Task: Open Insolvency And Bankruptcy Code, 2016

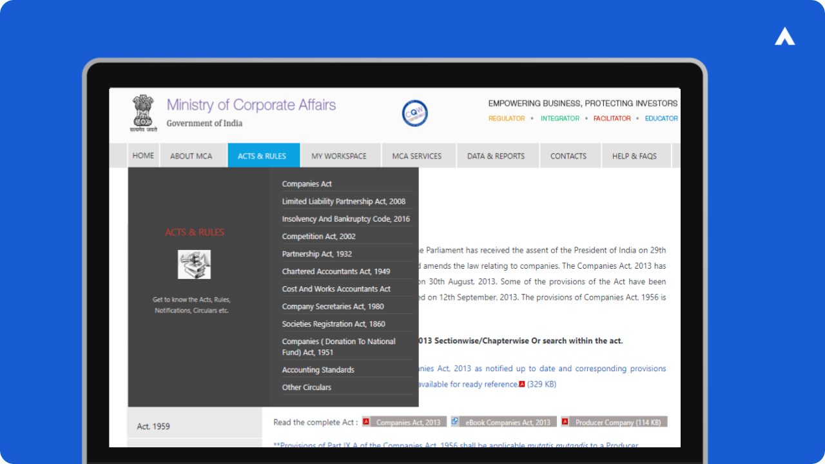Action: click(x=346, y=218)
